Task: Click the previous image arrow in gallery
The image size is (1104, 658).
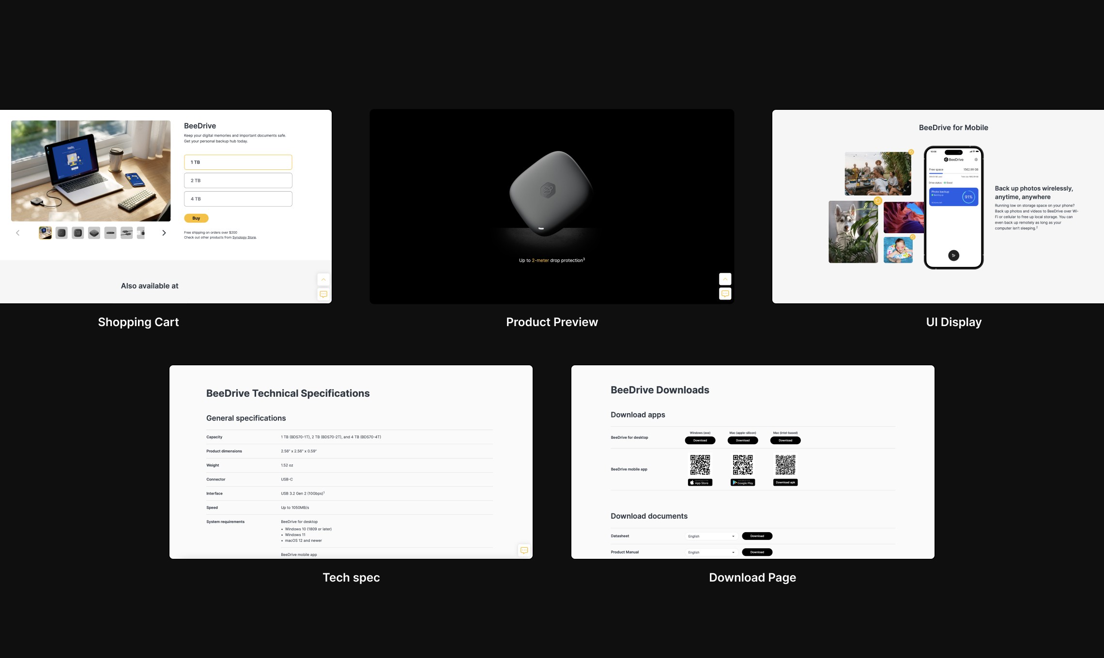Action: [18, 233]
